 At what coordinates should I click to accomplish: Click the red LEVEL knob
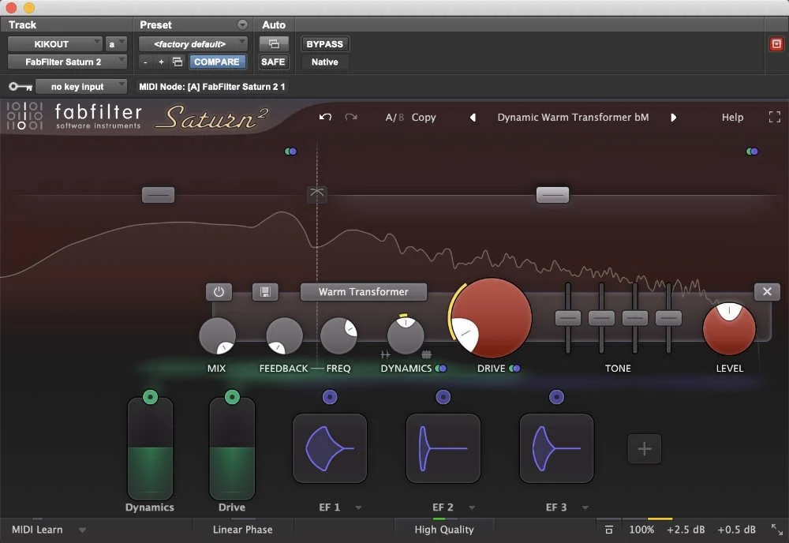click(x=729, y=328)
